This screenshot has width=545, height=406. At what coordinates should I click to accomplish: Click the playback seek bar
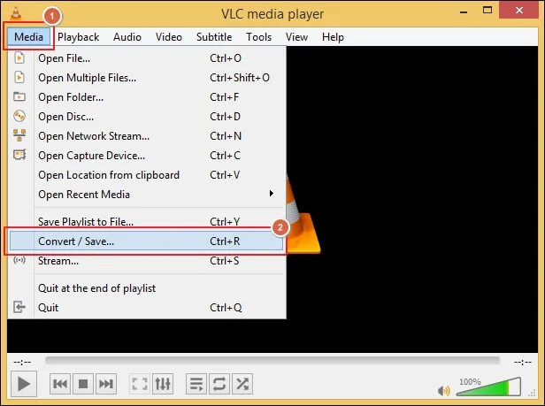(272, 361)
